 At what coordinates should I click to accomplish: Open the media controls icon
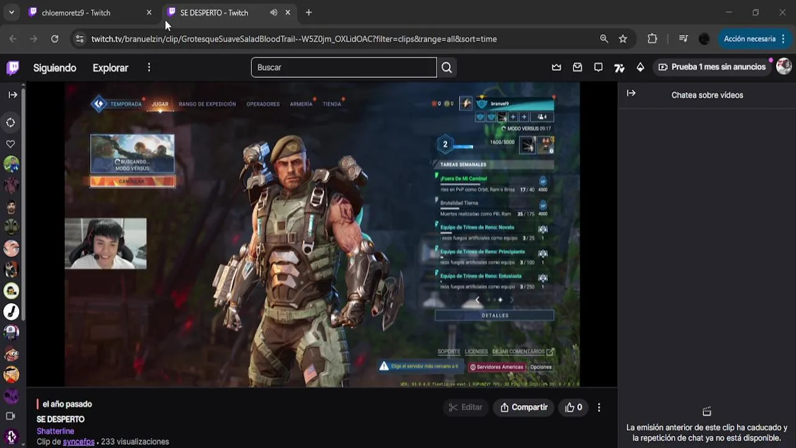coord(683,39)
